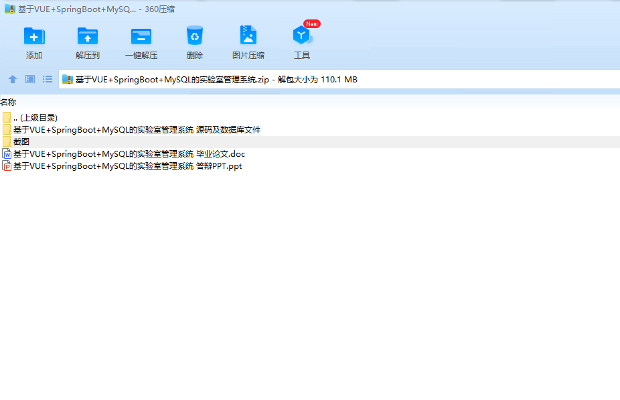
Task: Sort by the 名称 column header
Action: (x=8, y=102)
